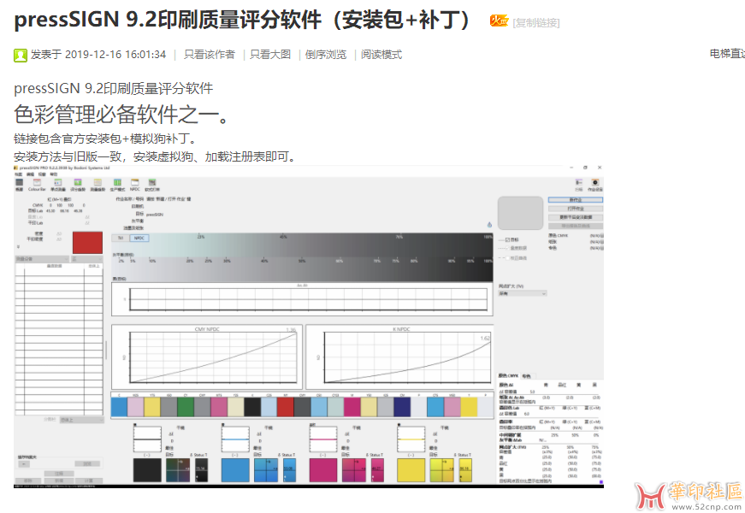Viewport: 745px width, 513px height.
Task: Click the magenta ink Lab deviation thumbnail
Action: (354, 470)
